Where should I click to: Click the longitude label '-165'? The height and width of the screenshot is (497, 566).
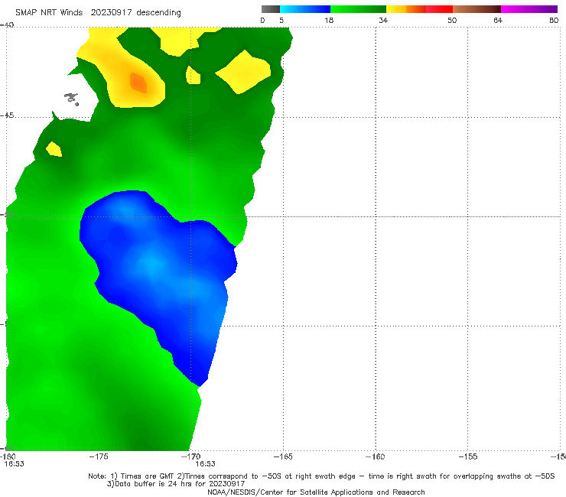click(283, 456)
